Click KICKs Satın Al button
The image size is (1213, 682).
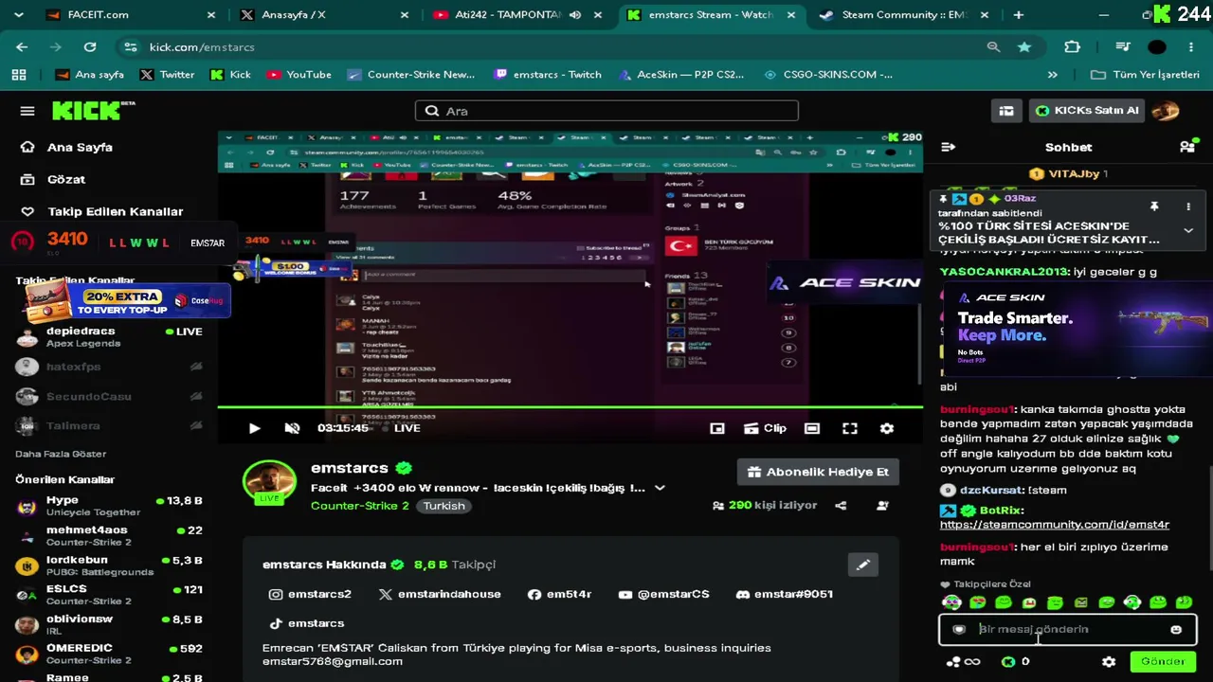[1086, 111]
